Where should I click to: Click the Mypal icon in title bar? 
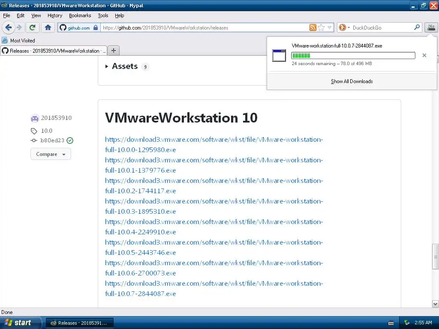coord(4,5)
